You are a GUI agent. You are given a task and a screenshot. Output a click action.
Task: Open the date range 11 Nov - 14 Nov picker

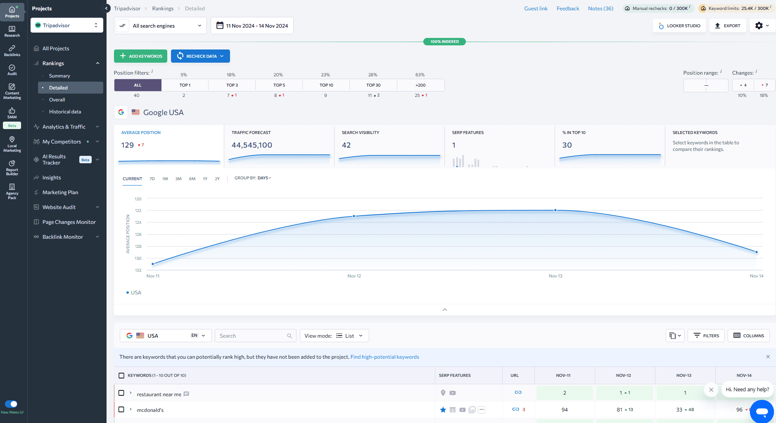click(x=252, y=26)
